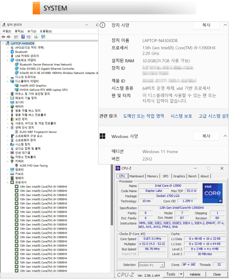Image resolution: width=229 pixels, height=280 pixels.
Task: Click the 모니터 category icon
Action: point(12,102)
